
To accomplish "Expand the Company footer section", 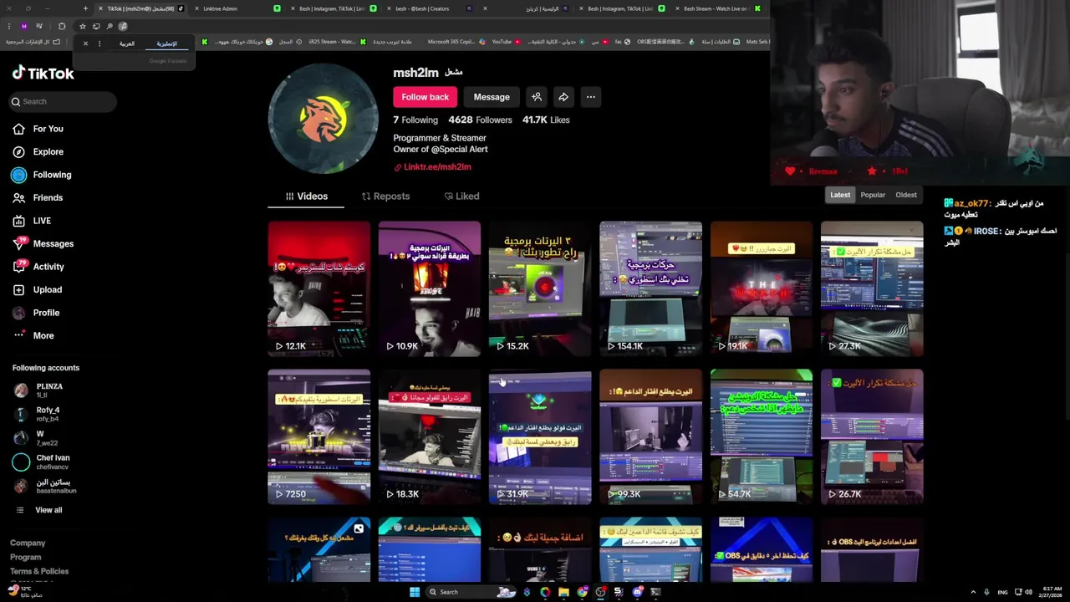I will (28, 543).
